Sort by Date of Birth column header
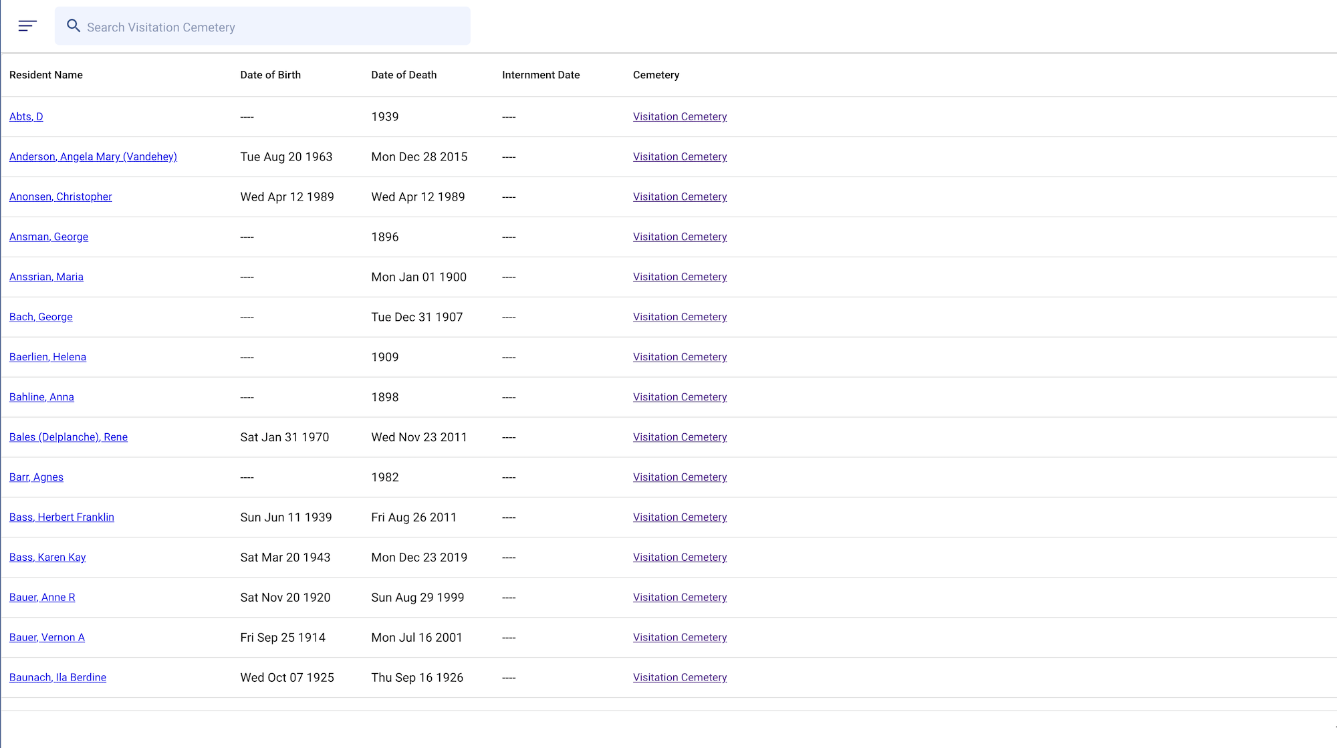 270,75
